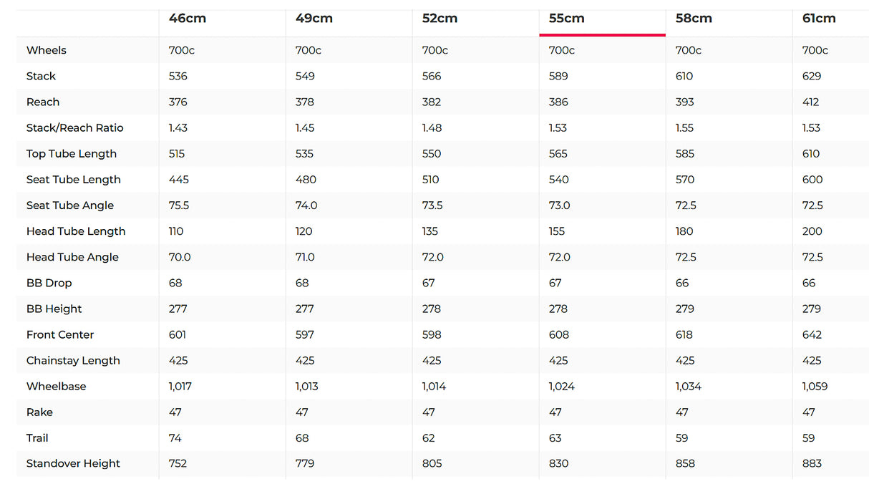This screenshot has height=489, width=869.
Task: Click the Stack/Reach Ratio row label
Action: pos(75,127)
